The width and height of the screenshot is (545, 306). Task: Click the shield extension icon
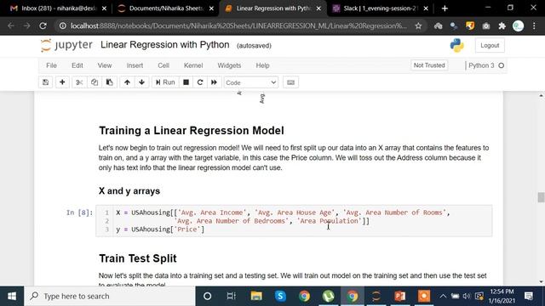(470, 25)
